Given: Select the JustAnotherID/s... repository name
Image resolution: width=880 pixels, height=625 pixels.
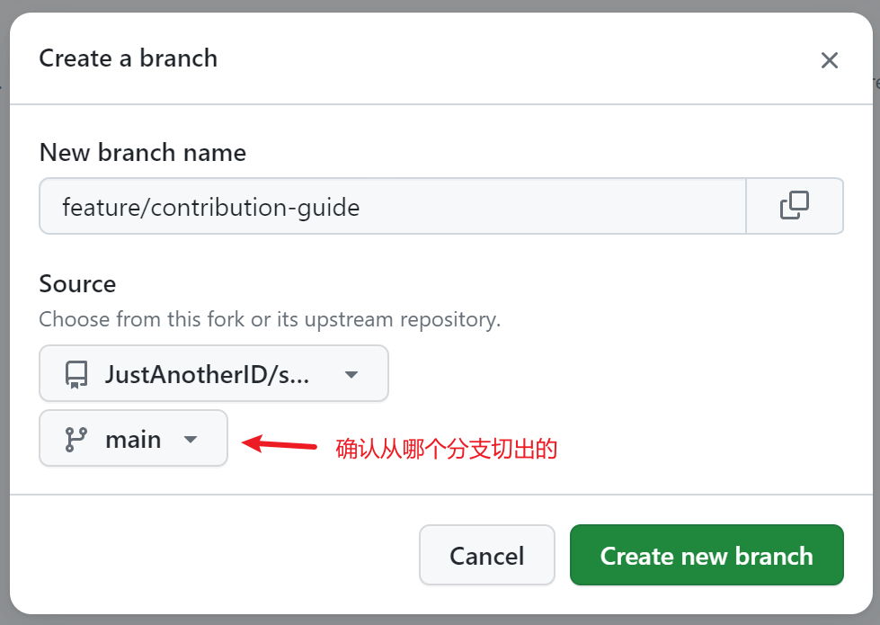Looking at the screenshot, I should click(x=207, y=374).
